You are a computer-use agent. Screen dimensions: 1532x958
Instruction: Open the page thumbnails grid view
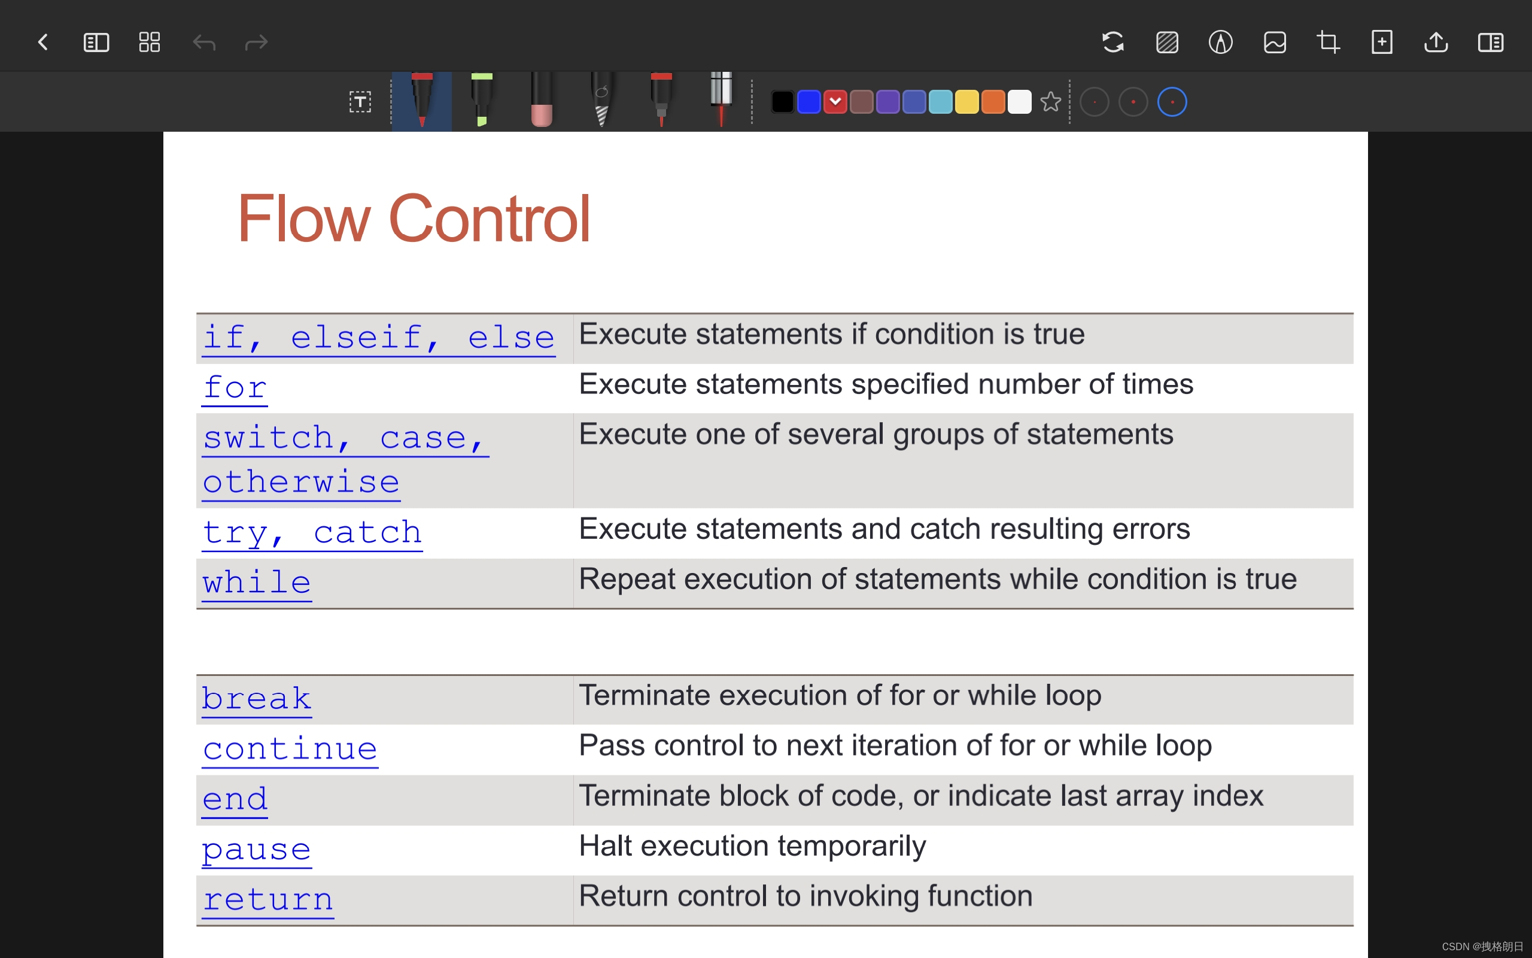[x=150, y=43]
